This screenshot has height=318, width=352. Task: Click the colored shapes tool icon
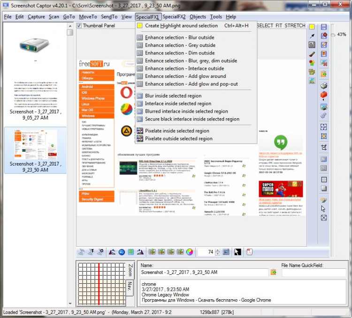(312, 63)
